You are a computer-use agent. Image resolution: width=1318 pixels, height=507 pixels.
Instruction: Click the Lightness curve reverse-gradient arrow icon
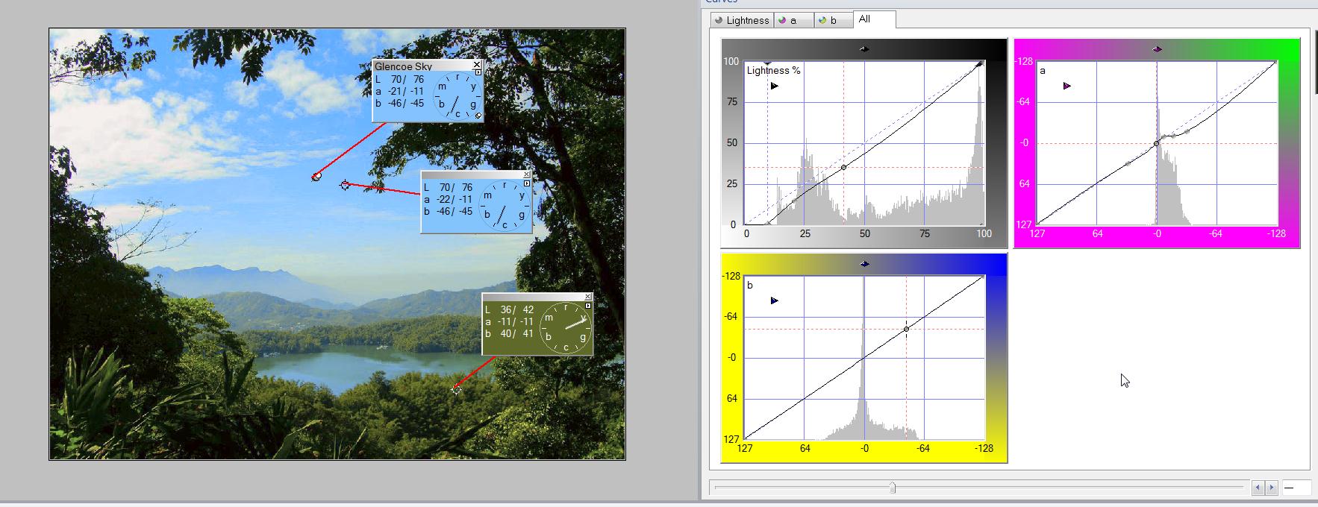click(864, 49)
